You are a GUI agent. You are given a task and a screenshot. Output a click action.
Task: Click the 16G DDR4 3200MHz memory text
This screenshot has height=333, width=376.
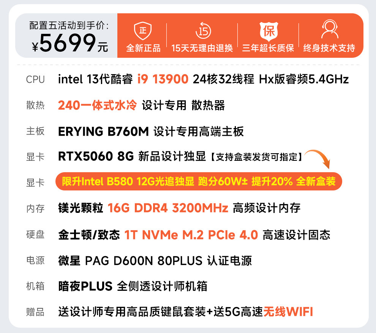click(x=168, y=208)
